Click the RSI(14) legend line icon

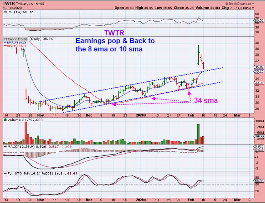[x=5, y=12]
